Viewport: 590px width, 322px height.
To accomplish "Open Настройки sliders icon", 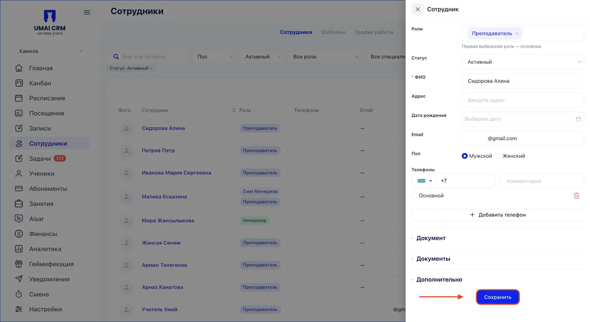I will click(x=19, y=309).
